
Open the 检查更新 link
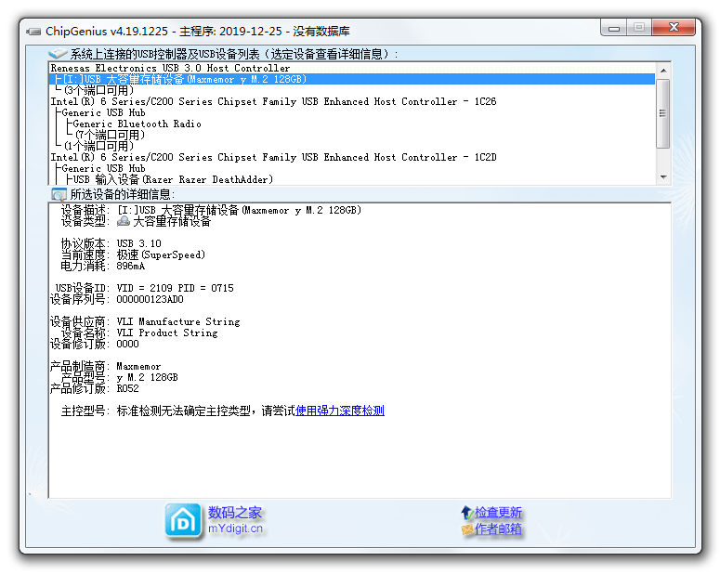[x=498, y=513]
